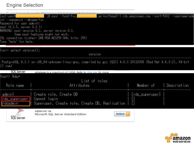Click 'Microsoft SQL Server Standard Edition' description
The image size is (194, 146).
61,114
